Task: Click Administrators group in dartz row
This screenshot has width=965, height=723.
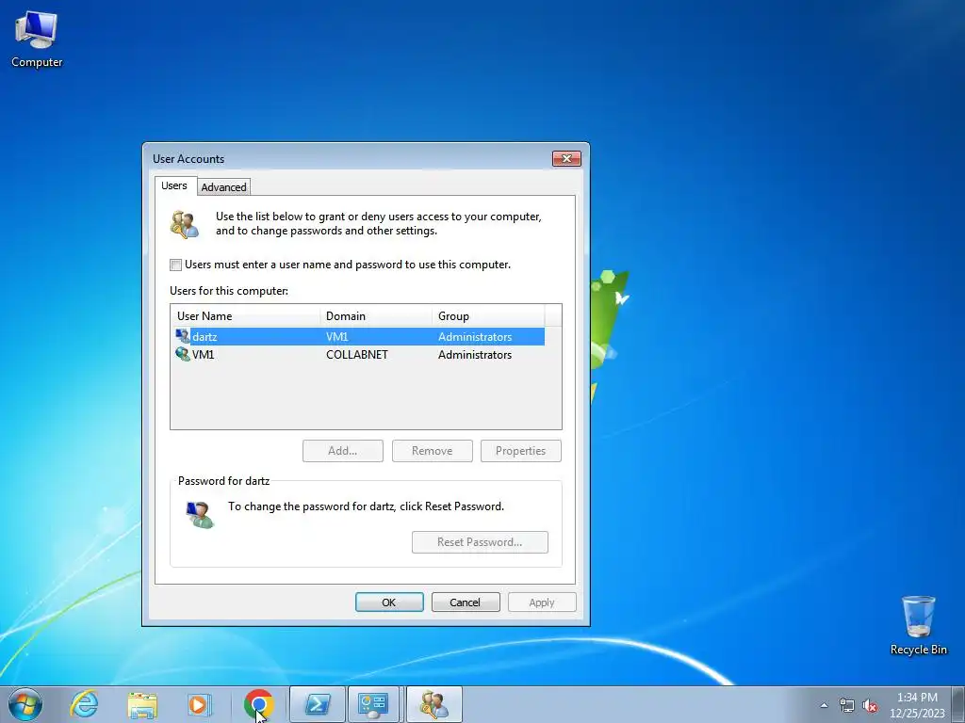Action: (475, 337)
